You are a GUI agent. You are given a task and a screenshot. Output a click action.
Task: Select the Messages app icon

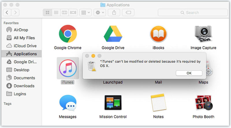tap(68, 103)
